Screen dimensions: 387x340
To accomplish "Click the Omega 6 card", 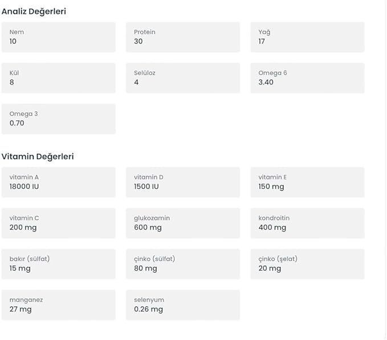I will tap(307, 78).
